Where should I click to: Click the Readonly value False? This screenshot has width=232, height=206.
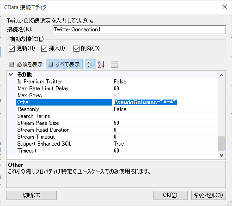(165, 109)
